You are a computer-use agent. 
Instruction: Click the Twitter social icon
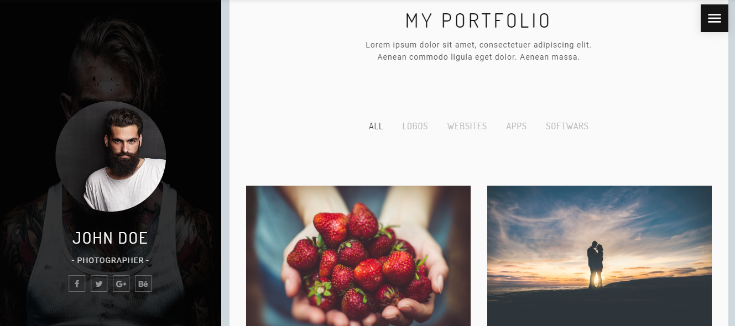click(99, 283)
